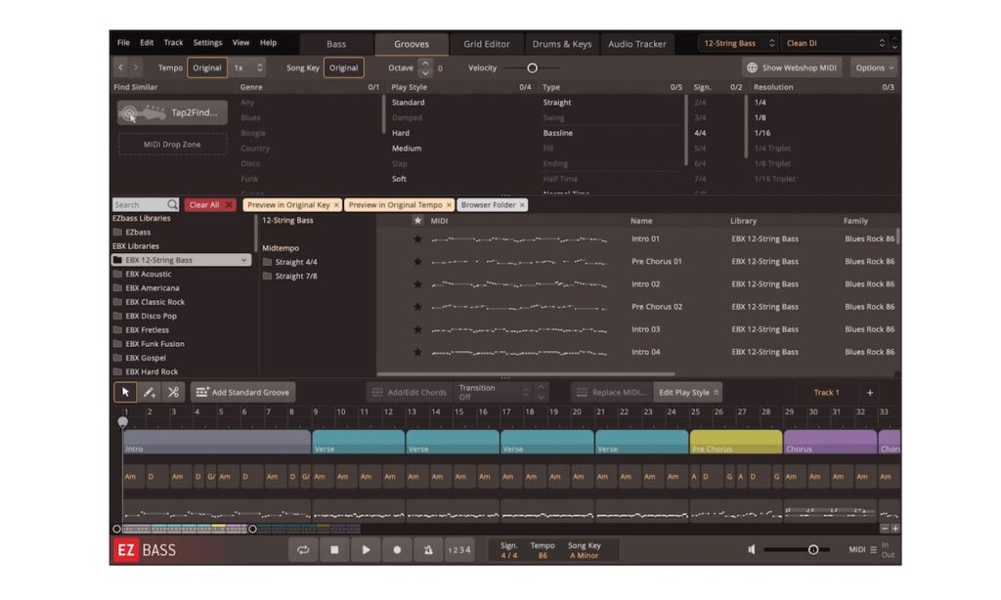Favorite the Intro 02 groove star

pos(417,284)
